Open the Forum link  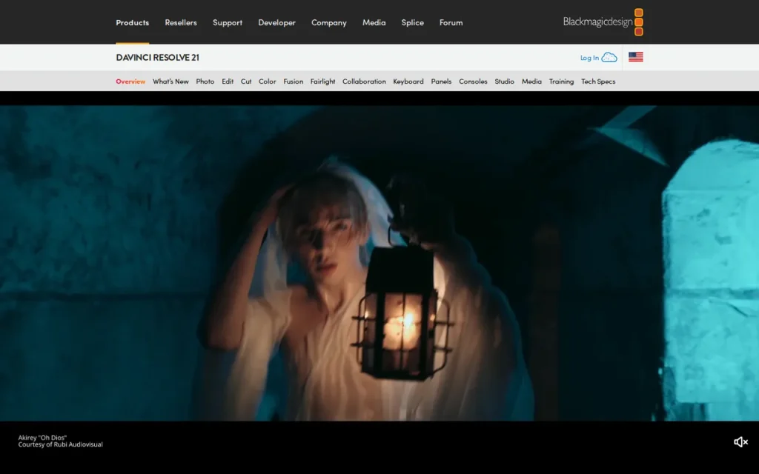(x=451, y=22)
